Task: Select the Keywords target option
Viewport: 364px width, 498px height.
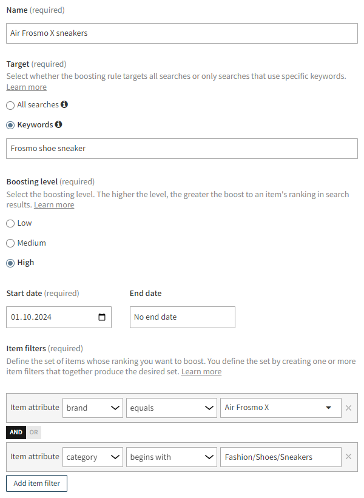Action: click(x=10, y=125)
